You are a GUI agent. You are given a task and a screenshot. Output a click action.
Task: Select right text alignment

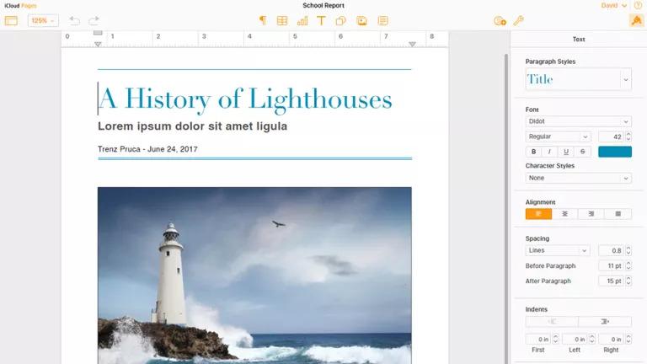(x=591, y=214)
